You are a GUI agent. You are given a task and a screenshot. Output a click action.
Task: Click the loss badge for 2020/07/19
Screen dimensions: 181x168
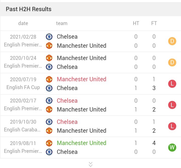pos(172,84)
